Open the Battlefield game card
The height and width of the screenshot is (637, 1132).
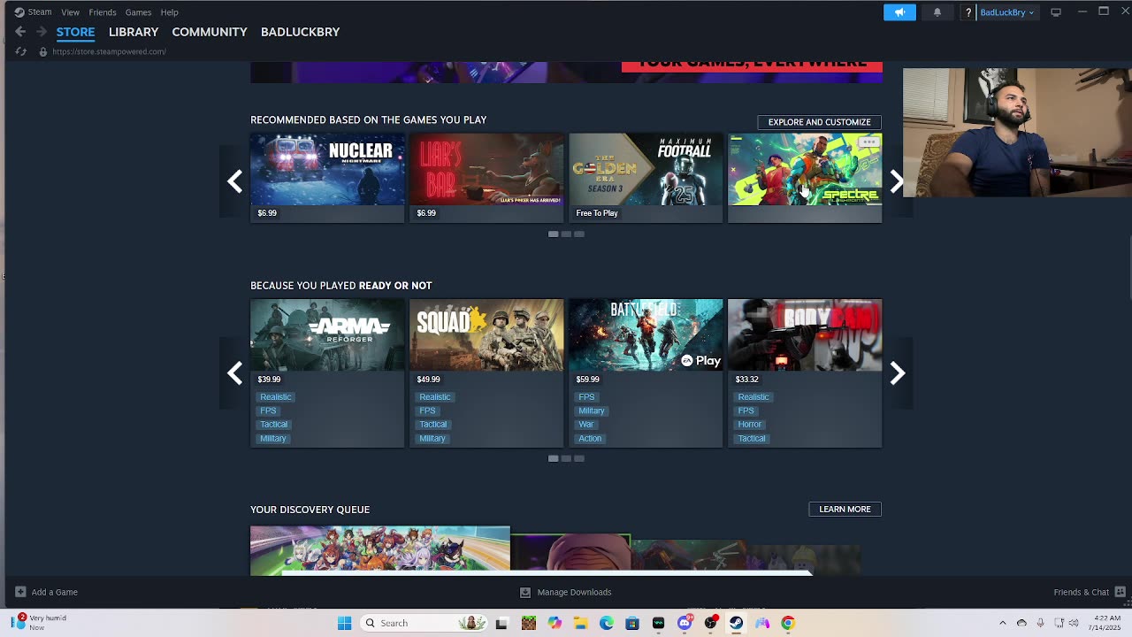click(646, 373)
